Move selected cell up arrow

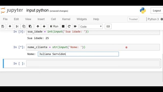point(38,26)
